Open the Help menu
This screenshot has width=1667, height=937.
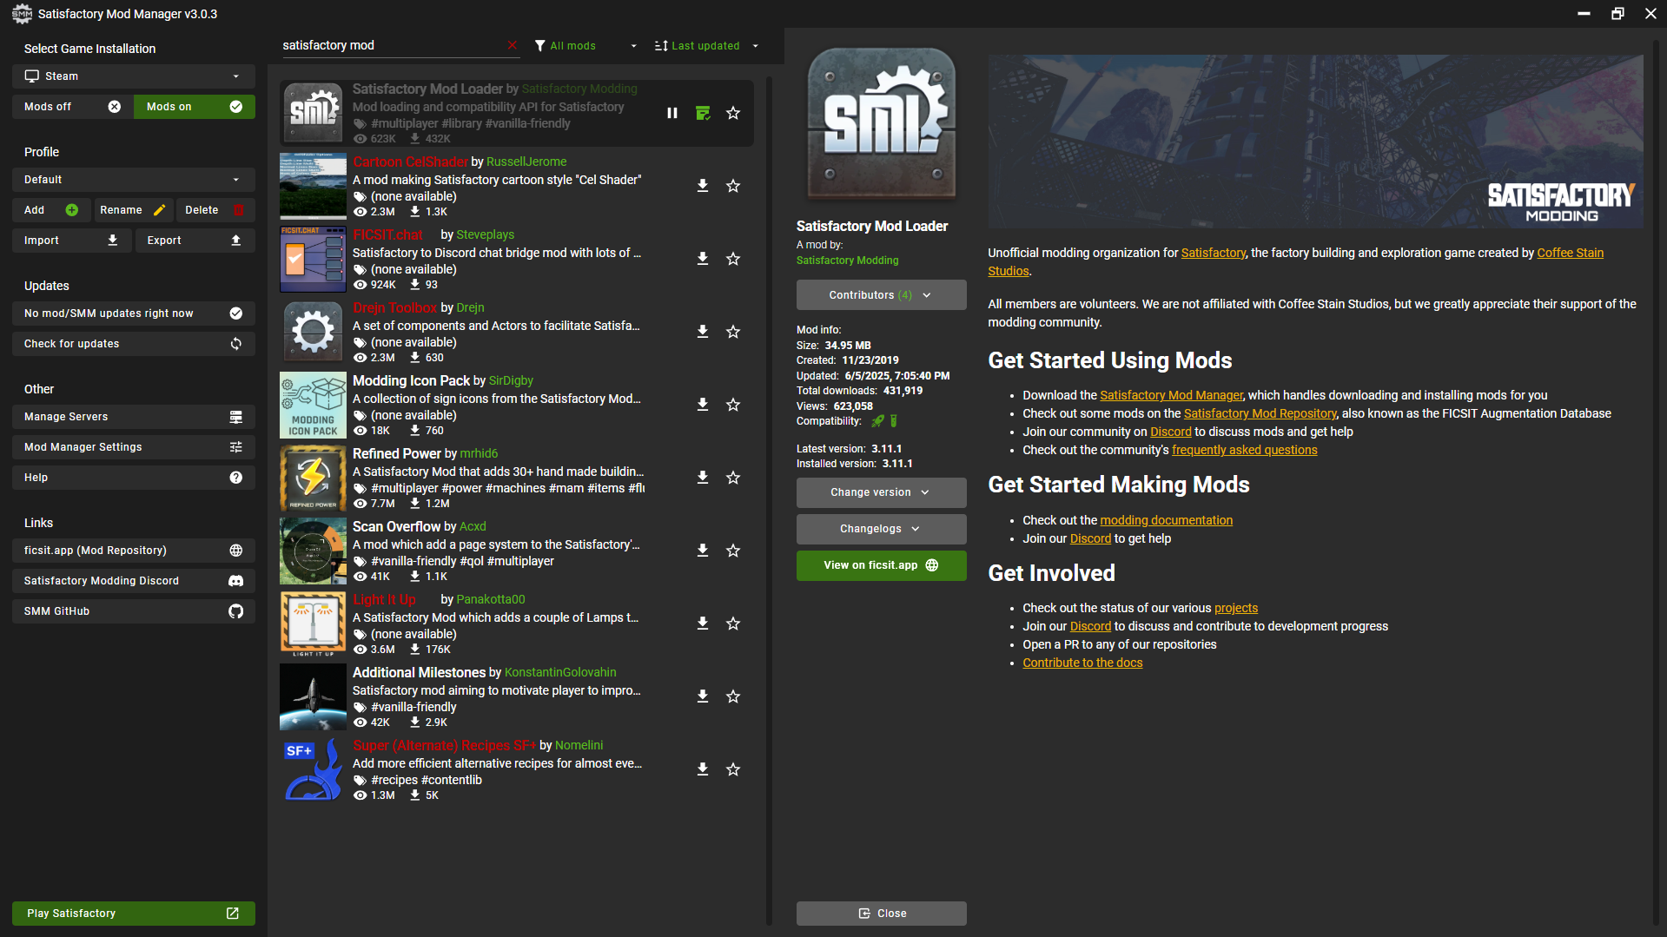click(134, 478)
